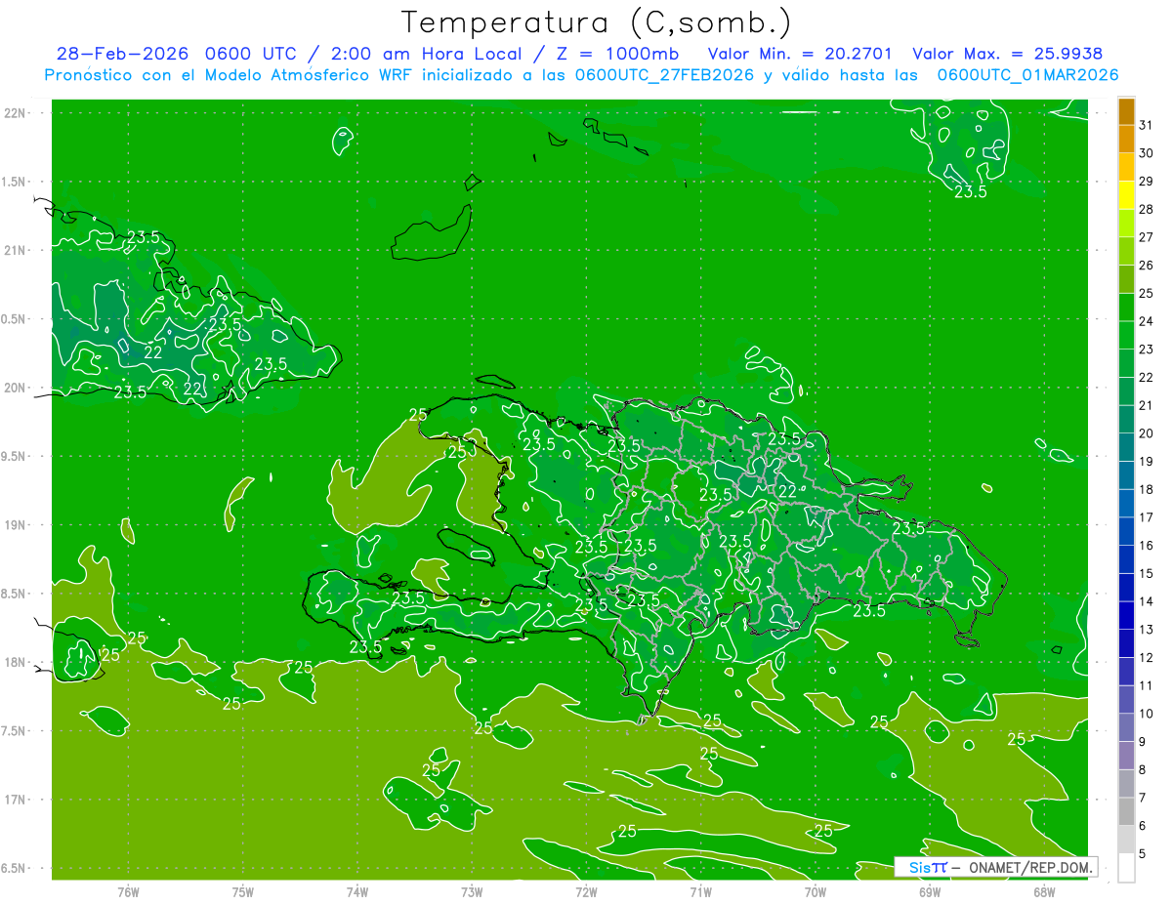Click legend value 18
Viewport: 1172px width, 905px height.
point(1146,489)
